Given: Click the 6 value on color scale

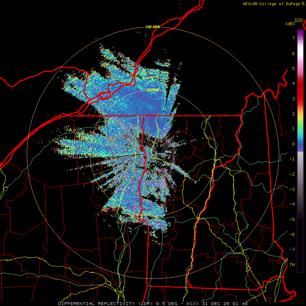Looking at the screenshot, I should coord(293,53).
